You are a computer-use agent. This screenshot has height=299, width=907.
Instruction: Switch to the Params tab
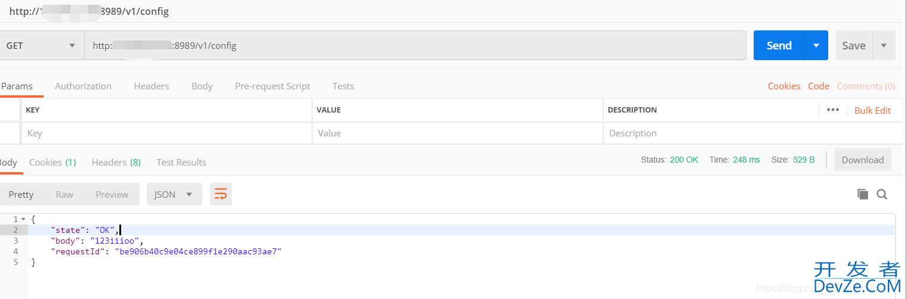tap(17, 86)
